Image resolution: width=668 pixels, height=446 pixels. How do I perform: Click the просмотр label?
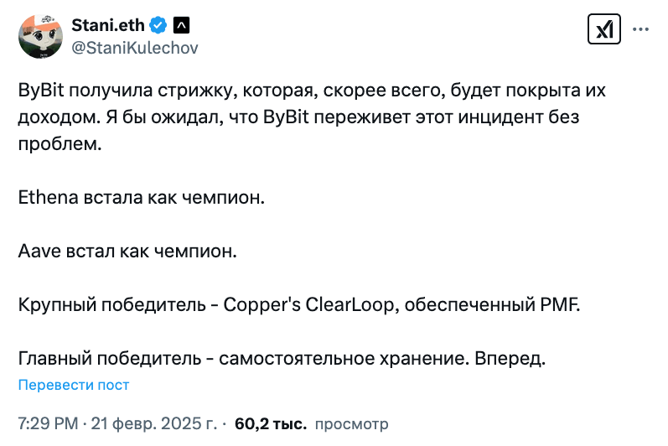pos(351,424)
